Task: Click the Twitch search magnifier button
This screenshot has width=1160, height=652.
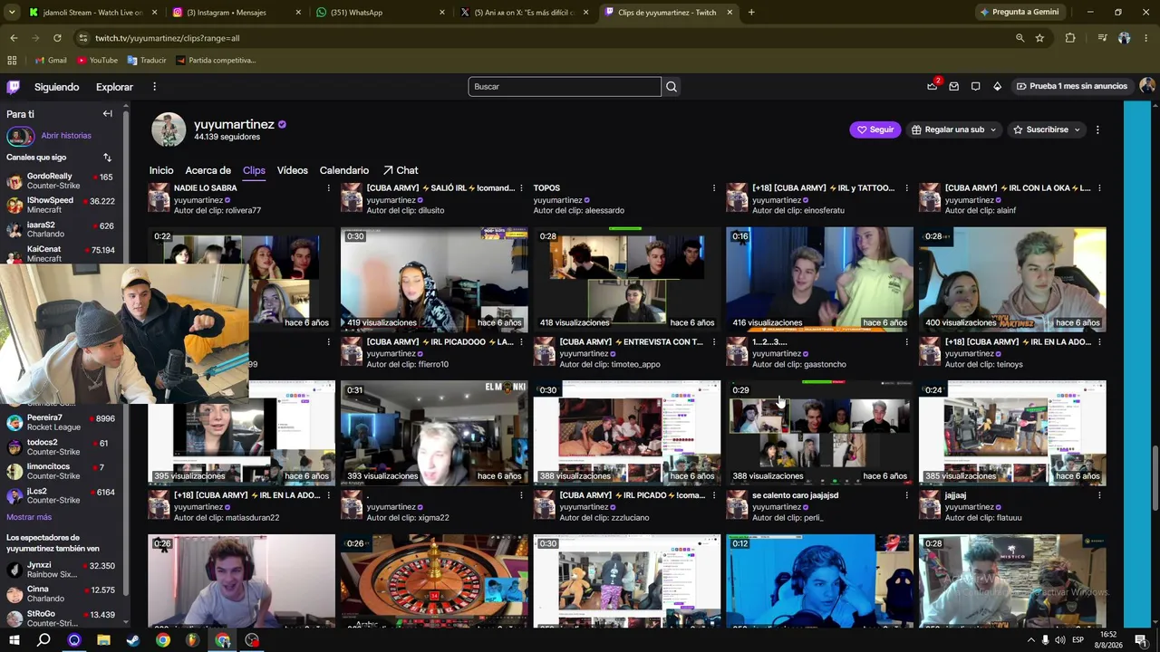Action: pos(672,87)
